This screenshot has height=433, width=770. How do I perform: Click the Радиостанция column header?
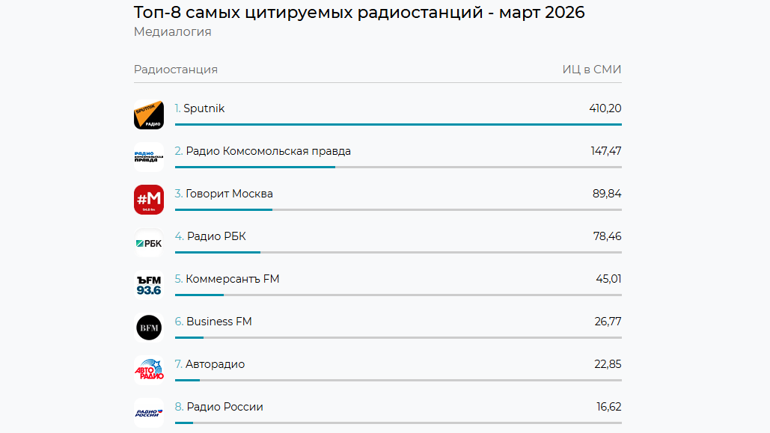(x=176, y=70)
